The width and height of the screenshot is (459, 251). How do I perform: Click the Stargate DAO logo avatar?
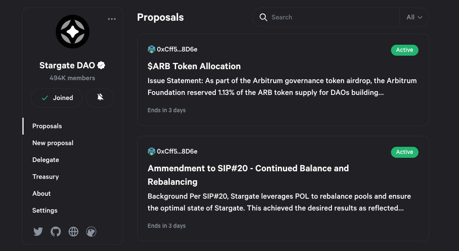[x=73, y=32]
